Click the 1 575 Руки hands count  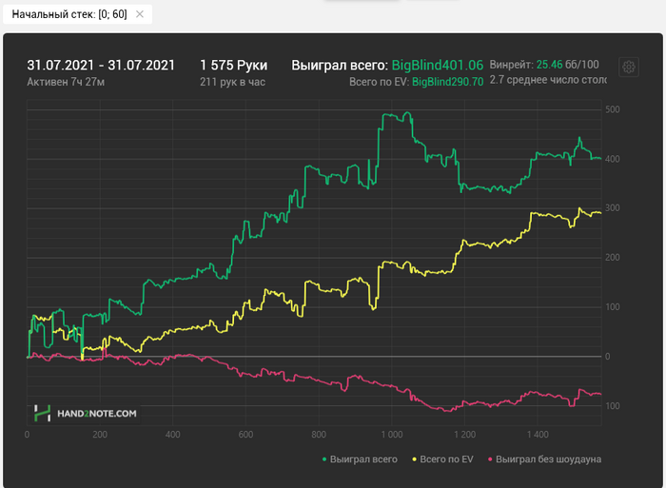coord(233,65)
